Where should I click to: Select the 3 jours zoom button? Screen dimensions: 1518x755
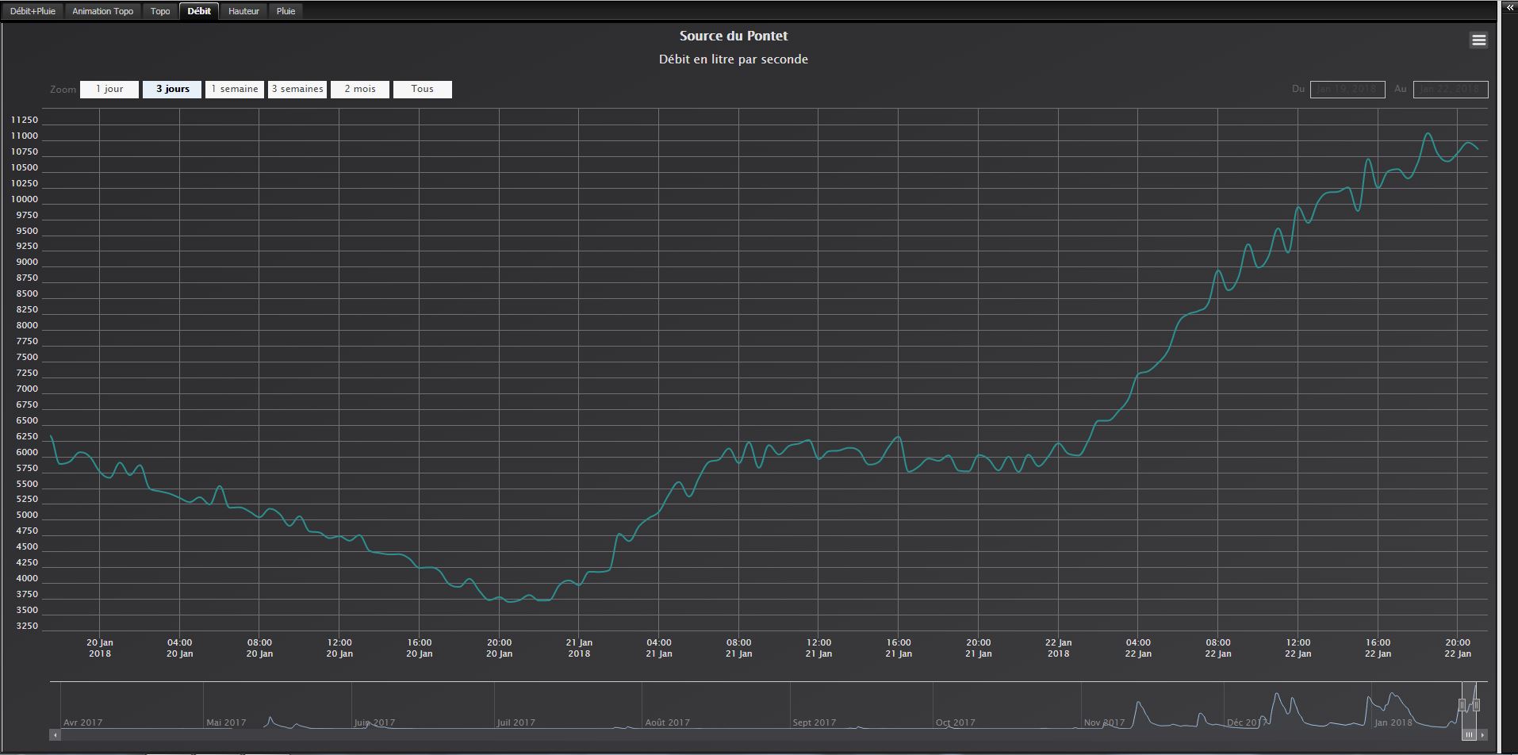click(172, 90)
